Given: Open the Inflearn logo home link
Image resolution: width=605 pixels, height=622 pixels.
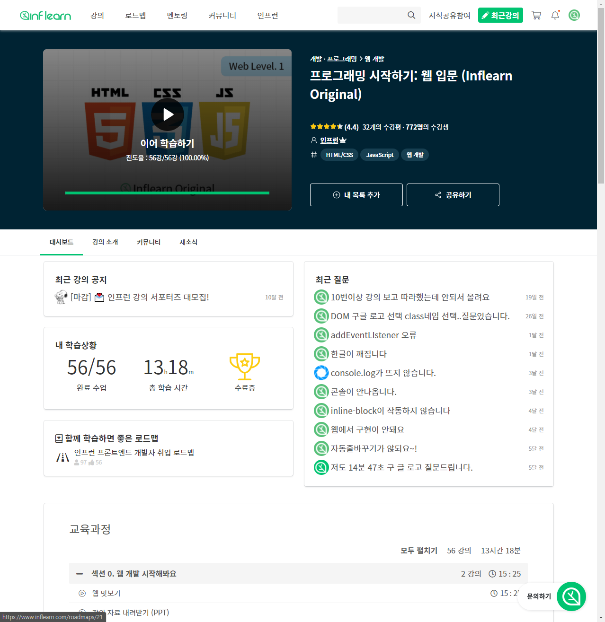Looking at the screenshot, I should pos(45,16).
